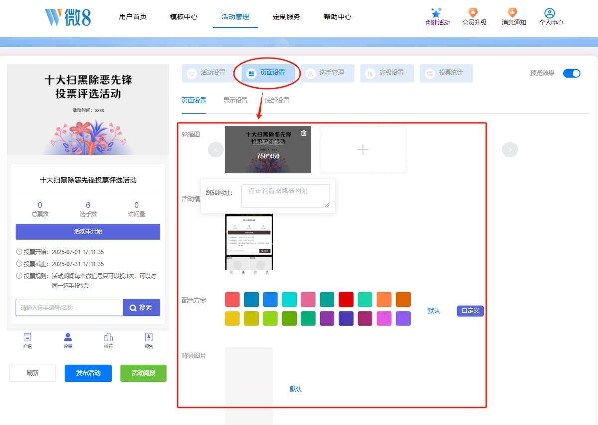Click the 选手数 count 6

[x=88, y=205]
